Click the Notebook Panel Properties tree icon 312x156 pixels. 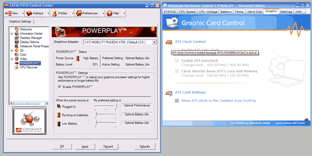[x=17, y=46]
